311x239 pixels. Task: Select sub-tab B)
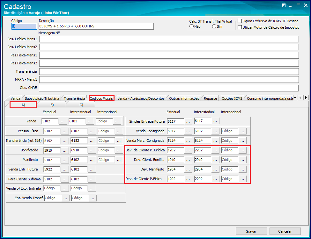[52, 105]
